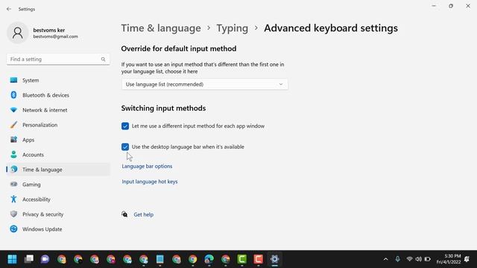Show hidden tray icons chevron

[x=386, y=259]
